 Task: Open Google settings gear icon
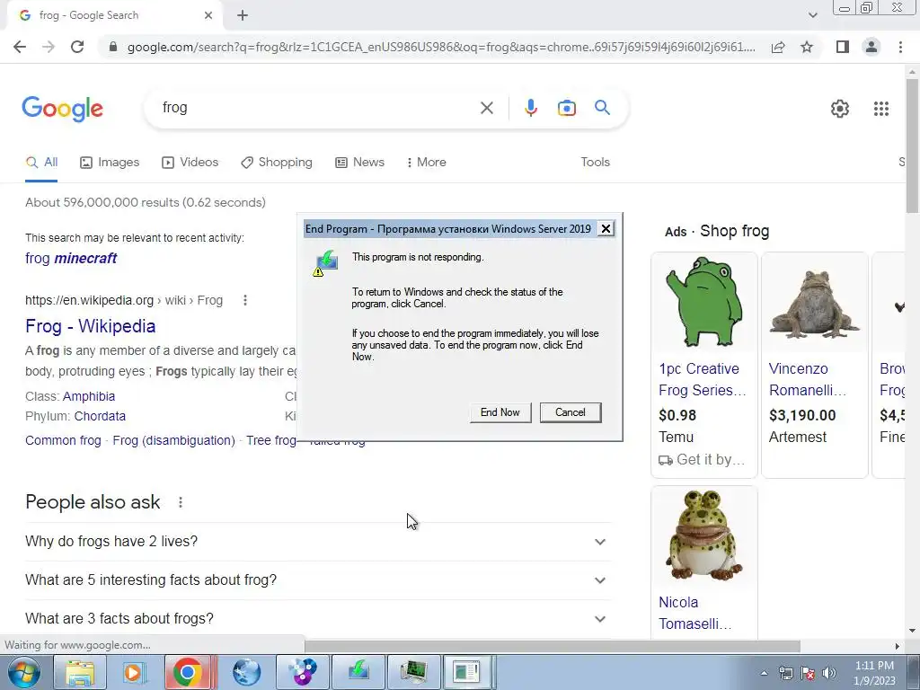pos(840,109)
